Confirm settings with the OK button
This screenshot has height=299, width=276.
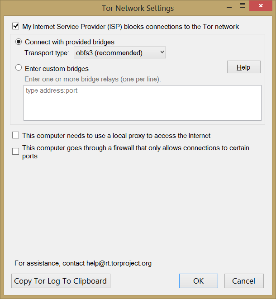point(198,281)
